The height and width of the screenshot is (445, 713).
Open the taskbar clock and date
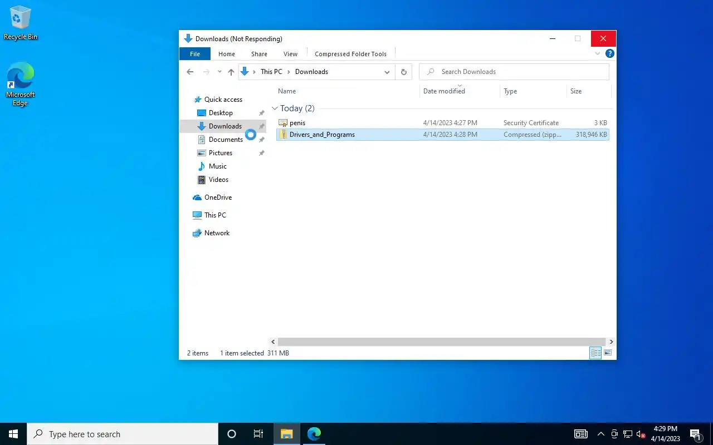tap(665, 434)
